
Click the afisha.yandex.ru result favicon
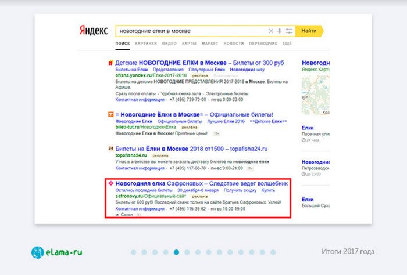click(110, 63)
